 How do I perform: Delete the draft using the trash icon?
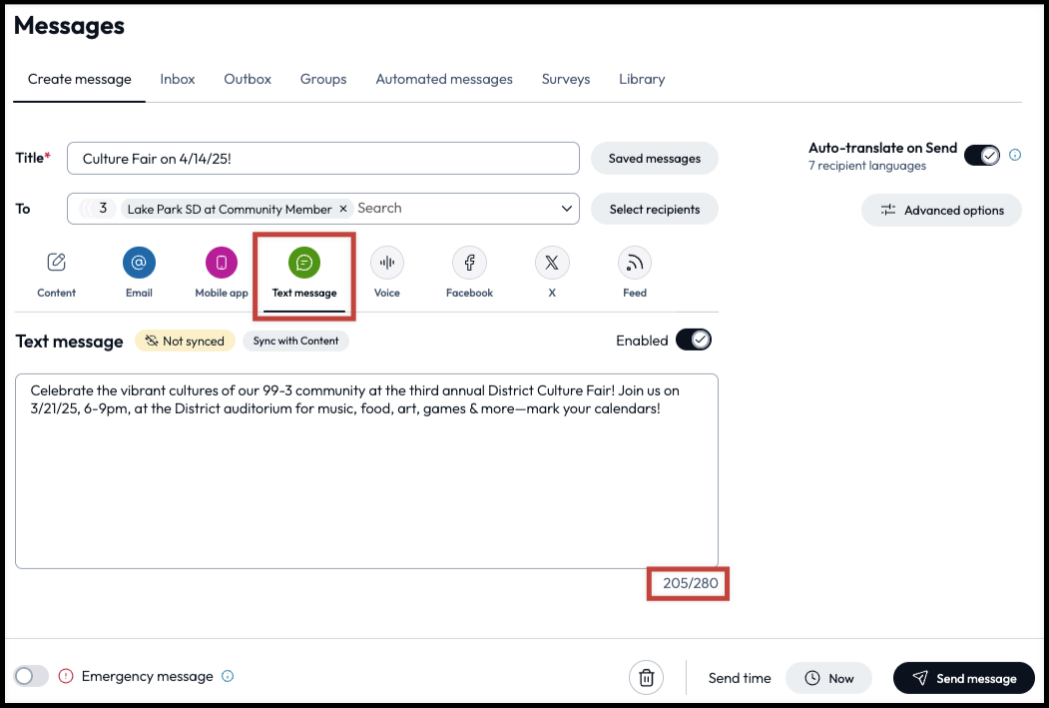tap(646, 677)
